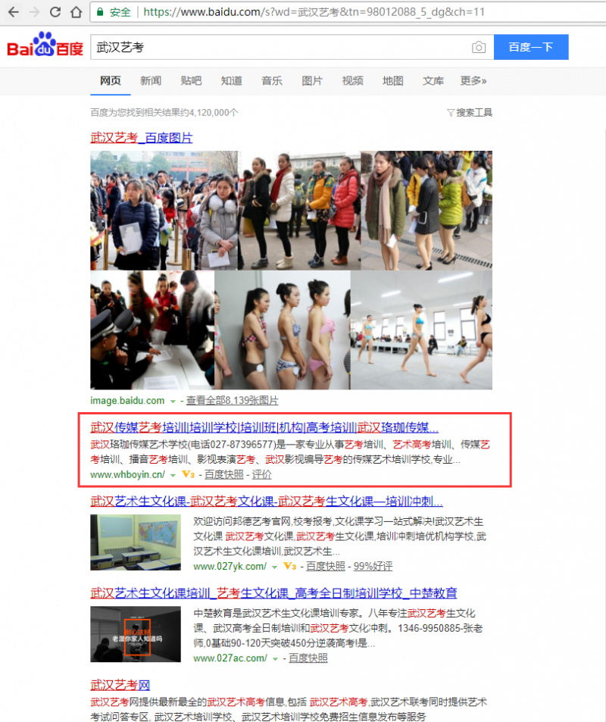Click the 百度一下 search button
The height and width of the screenshot is (722, 606).
point(530,47)
